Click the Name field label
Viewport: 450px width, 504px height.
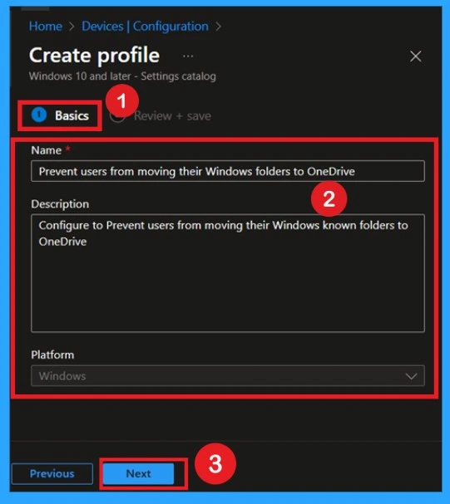click(x=47, y=150)
